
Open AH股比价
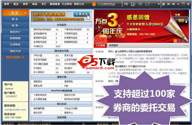pyautogui.click(x=38, y=46)
